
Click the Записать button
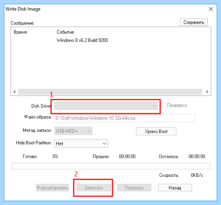pyautogui.click(x=93, y=188)
